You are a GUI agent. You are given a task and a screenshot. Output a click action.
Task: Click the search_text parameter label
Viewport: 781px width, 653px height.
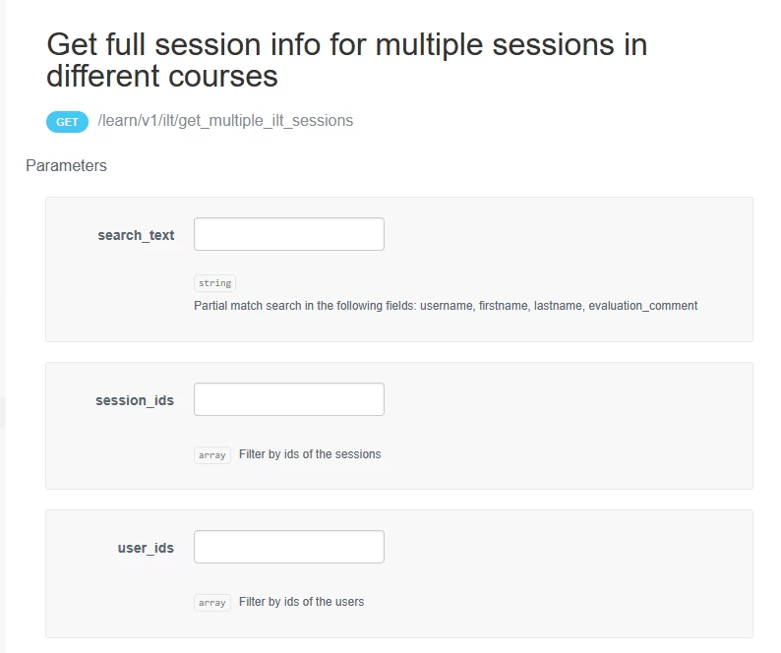tap(136, 235)
